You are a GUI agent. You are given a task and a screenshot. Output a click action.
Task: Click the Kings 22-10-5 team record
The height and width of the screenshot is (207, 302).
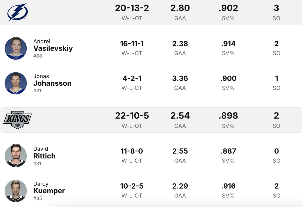[132, 116]
